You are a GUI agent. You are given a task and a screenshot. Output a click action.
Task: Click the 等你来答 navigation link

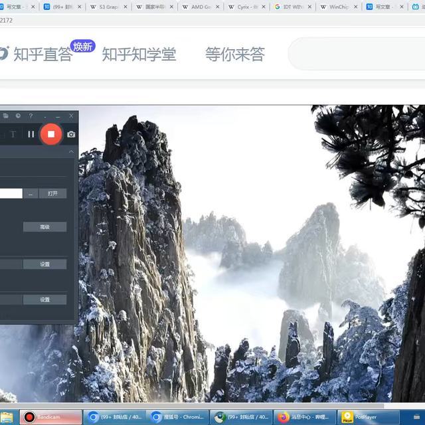(234, 54)
